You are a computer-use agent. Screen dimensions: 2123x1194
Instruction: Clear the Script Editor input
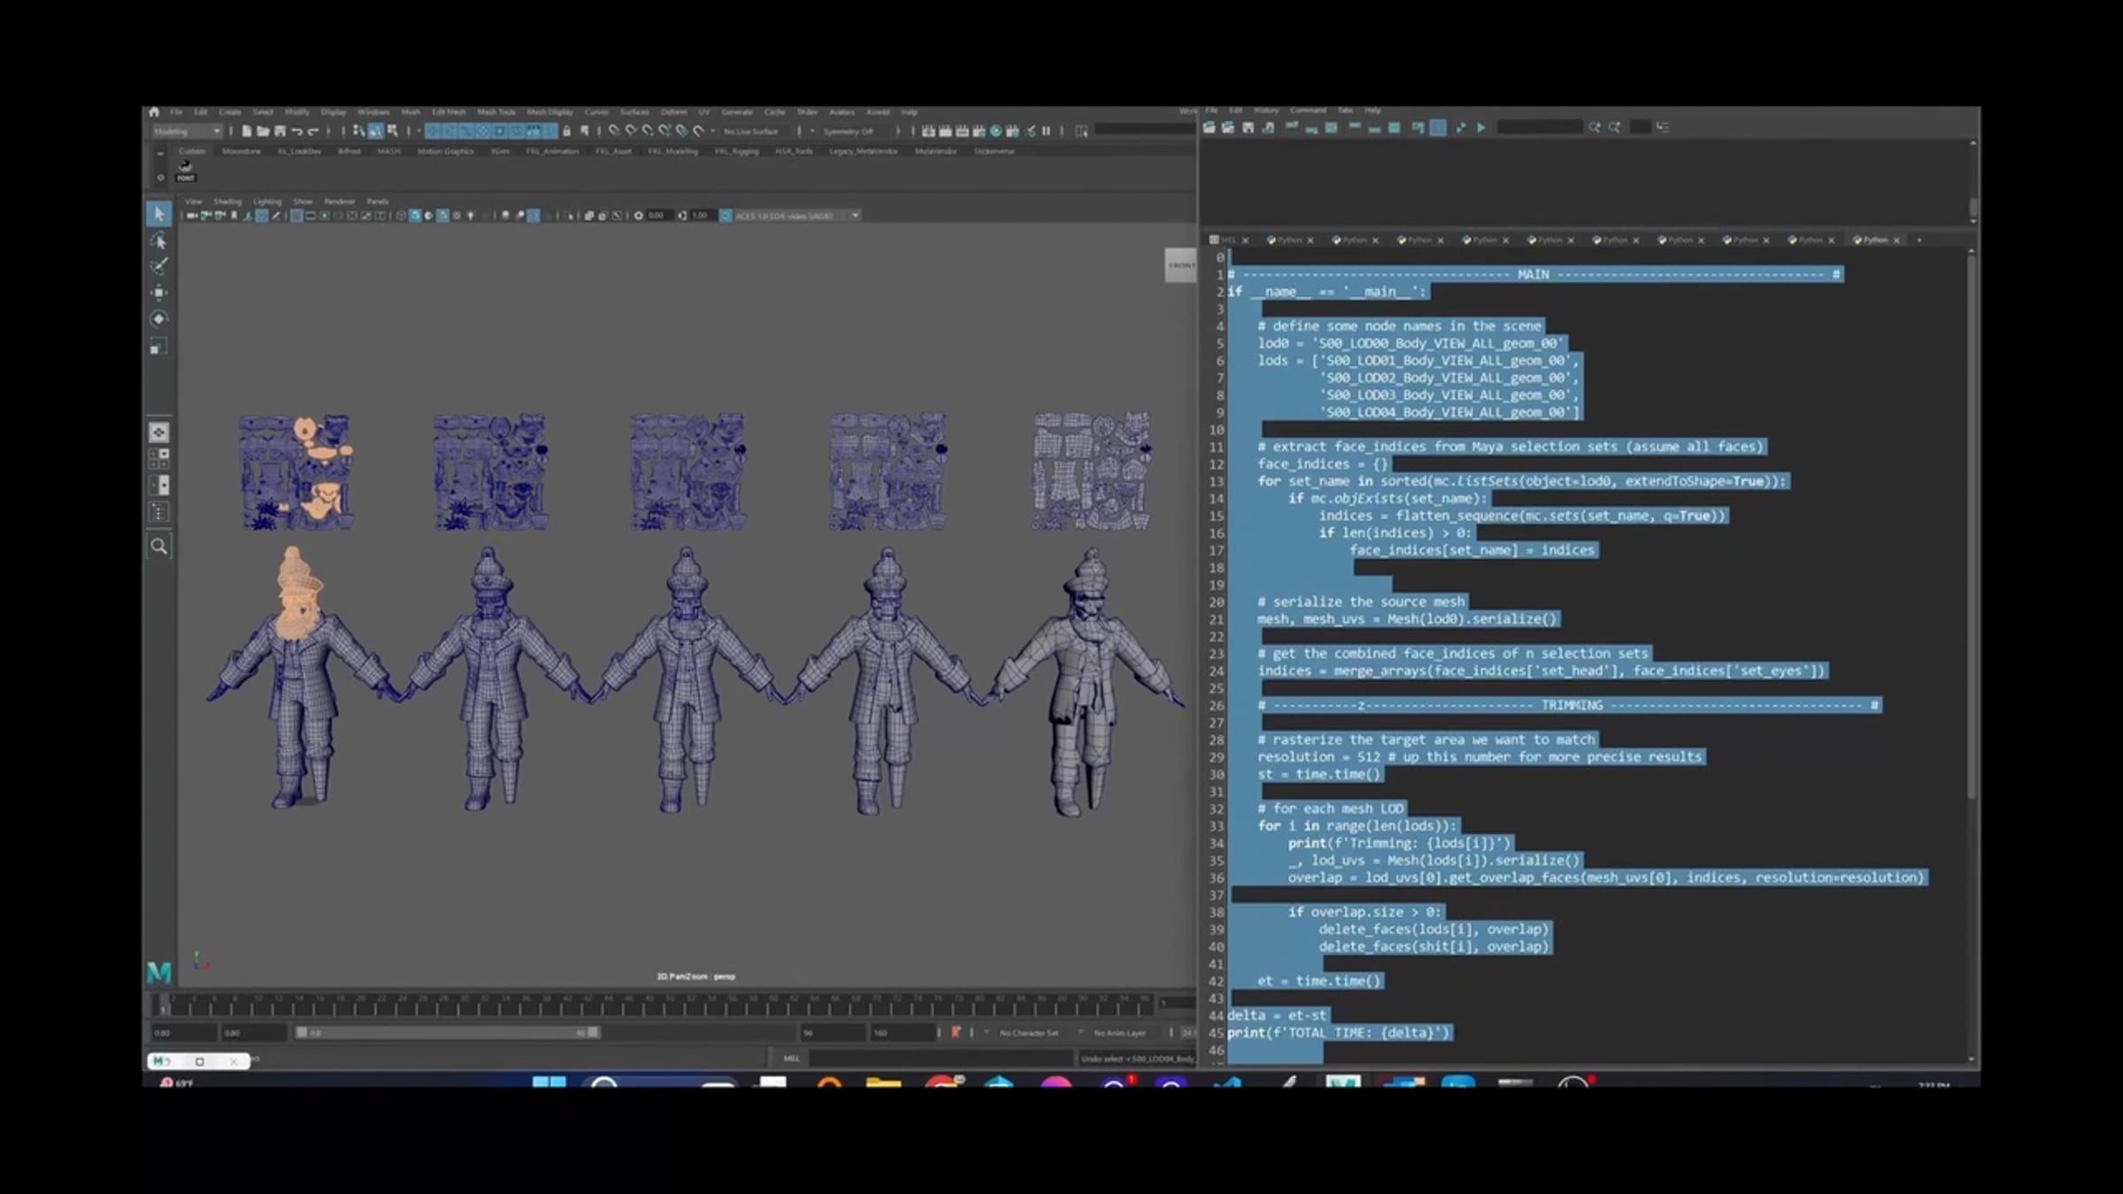click(x=1311, y=128)
